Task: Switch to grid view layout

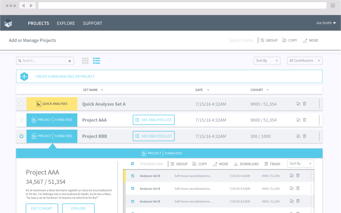Action: pyautogui.click(x=85, y=61)
